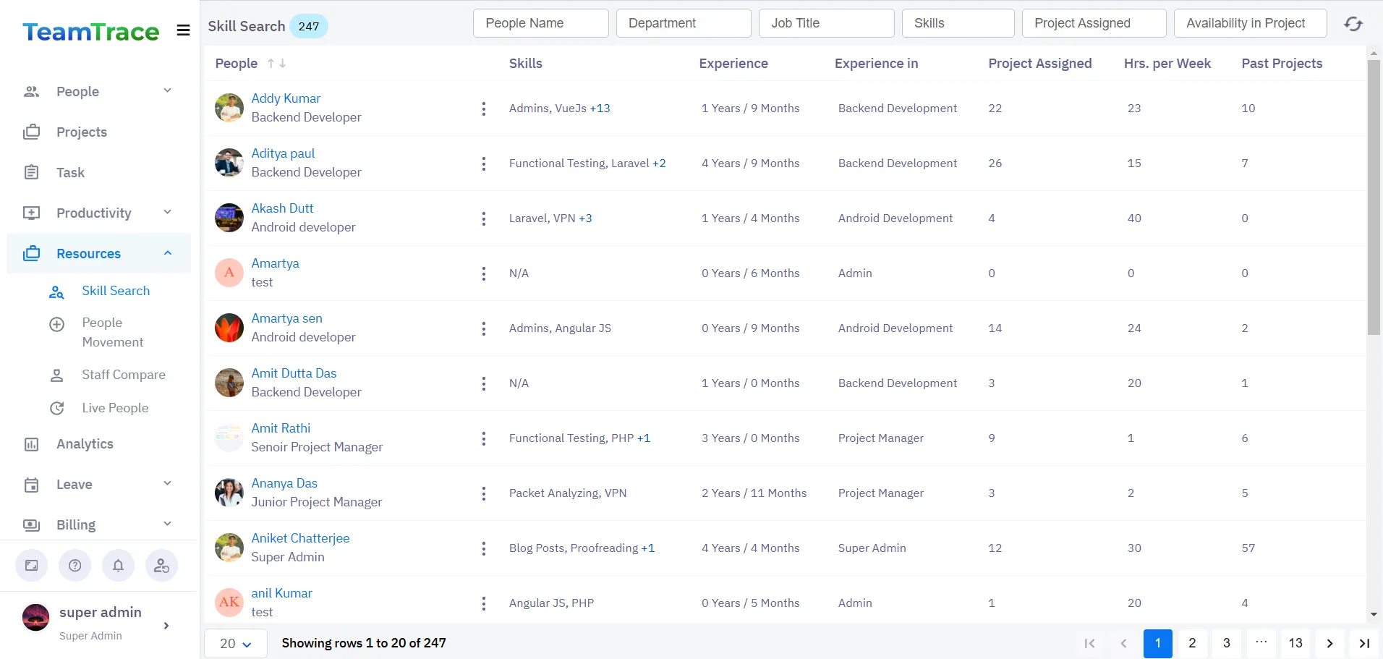The image size is (1383, 659).
Task: Click the sort arrows next to People
Action: pos(276,64)
